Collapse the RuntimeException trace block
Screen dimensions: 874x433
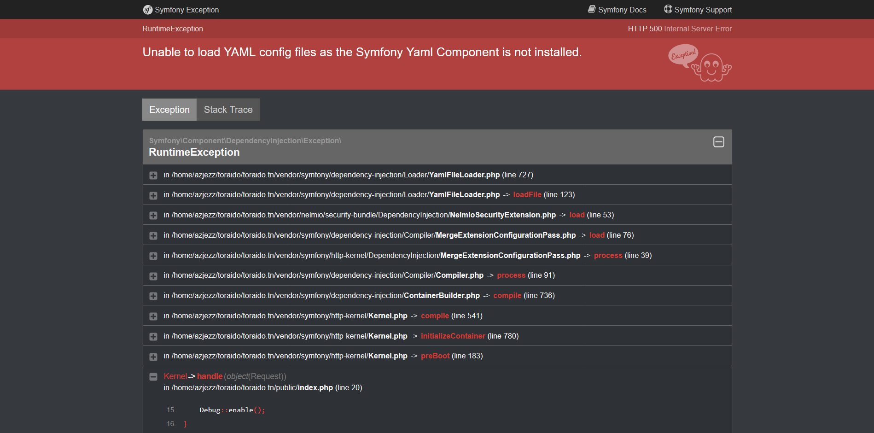click(718, 142)
